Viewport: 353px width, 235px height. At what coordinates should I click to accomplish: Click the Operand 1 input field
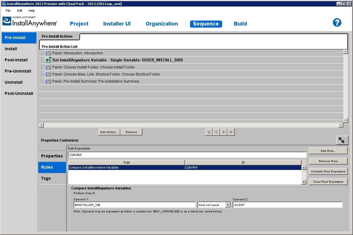tap(134, 205)
